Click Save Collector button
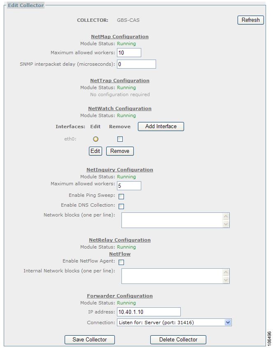 89,339
